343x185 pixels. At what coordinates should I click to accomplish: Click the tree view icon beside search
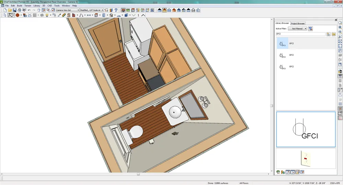[x=328, y=34]
